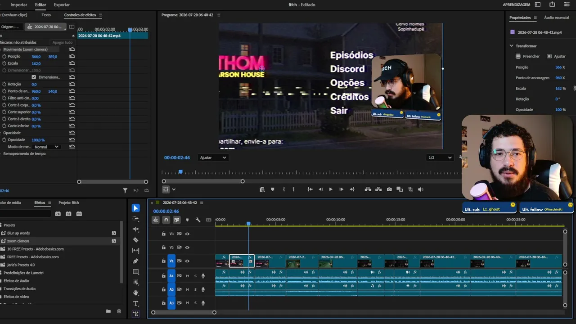The image size is (576, 324).
Task: Select the Pen tool
Action: pos(136,261)
